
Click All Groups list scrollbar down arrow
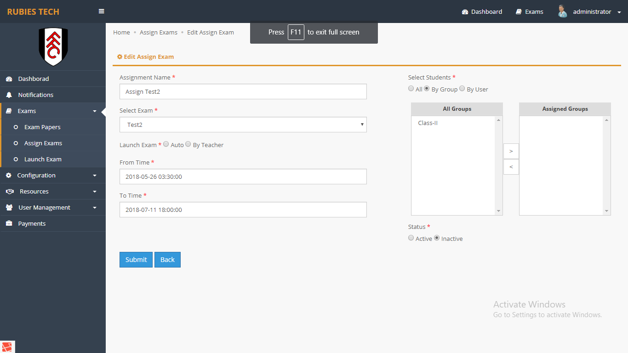tap(499, 211)
